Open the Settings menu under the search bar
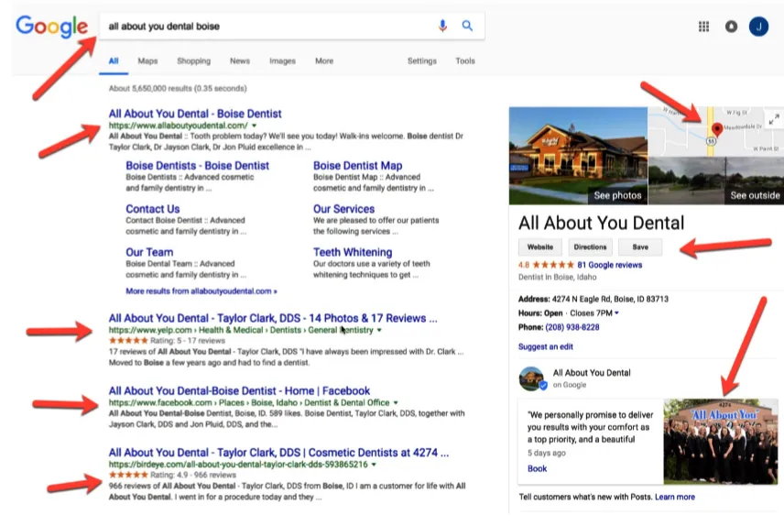 coord(421,61)
